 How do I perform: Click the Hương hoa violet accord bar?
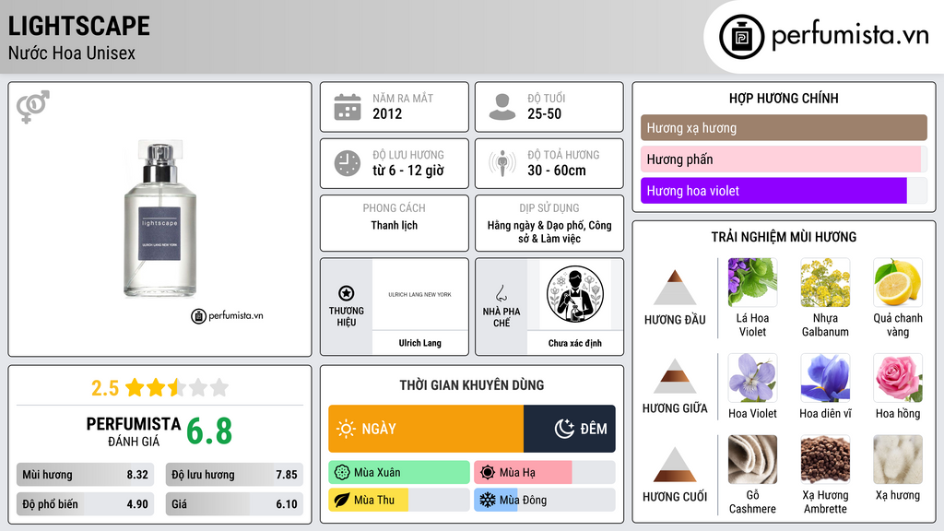coord(784,191)
